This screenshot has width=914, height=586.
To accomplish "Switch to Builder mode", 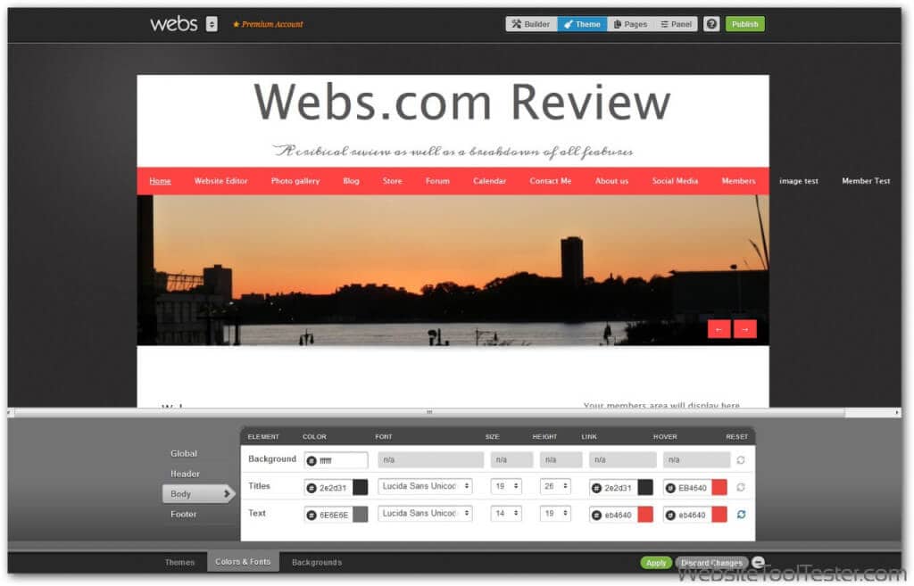I will click(531, 24).
